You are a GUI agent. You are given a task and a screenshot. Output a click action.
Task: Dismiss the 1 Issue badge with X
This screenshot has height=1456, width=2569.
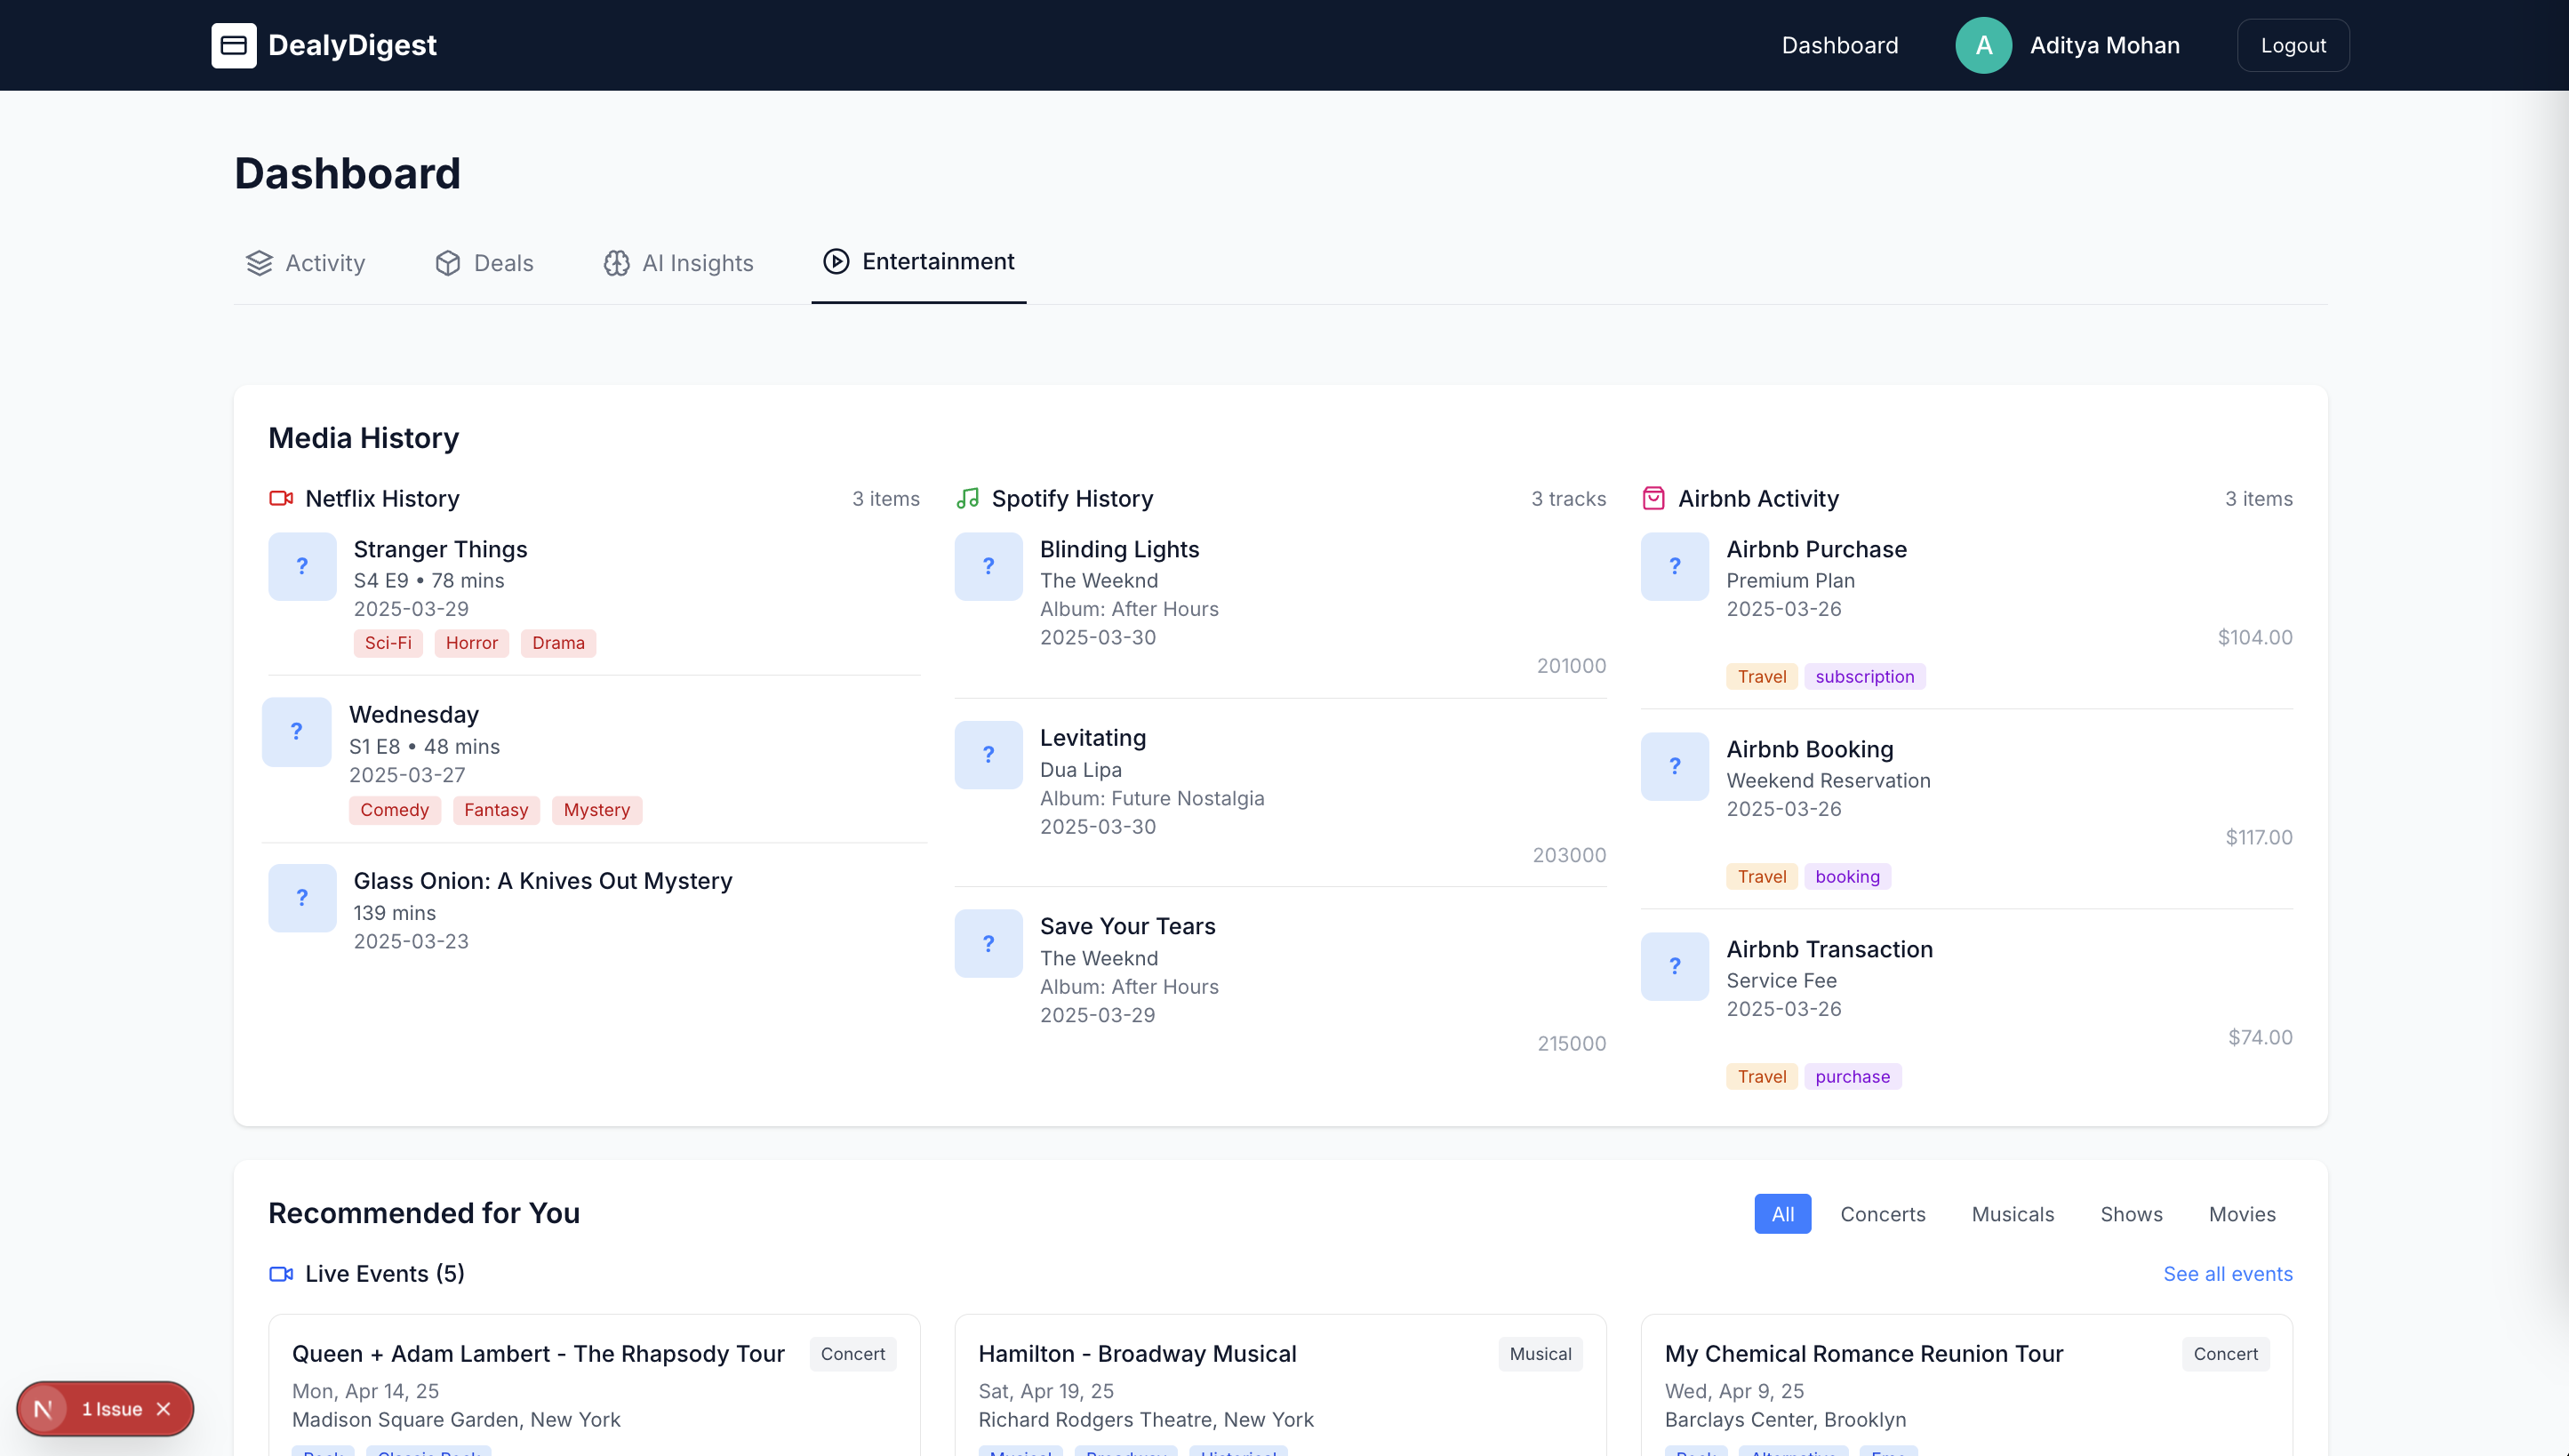coord(164,1408)
